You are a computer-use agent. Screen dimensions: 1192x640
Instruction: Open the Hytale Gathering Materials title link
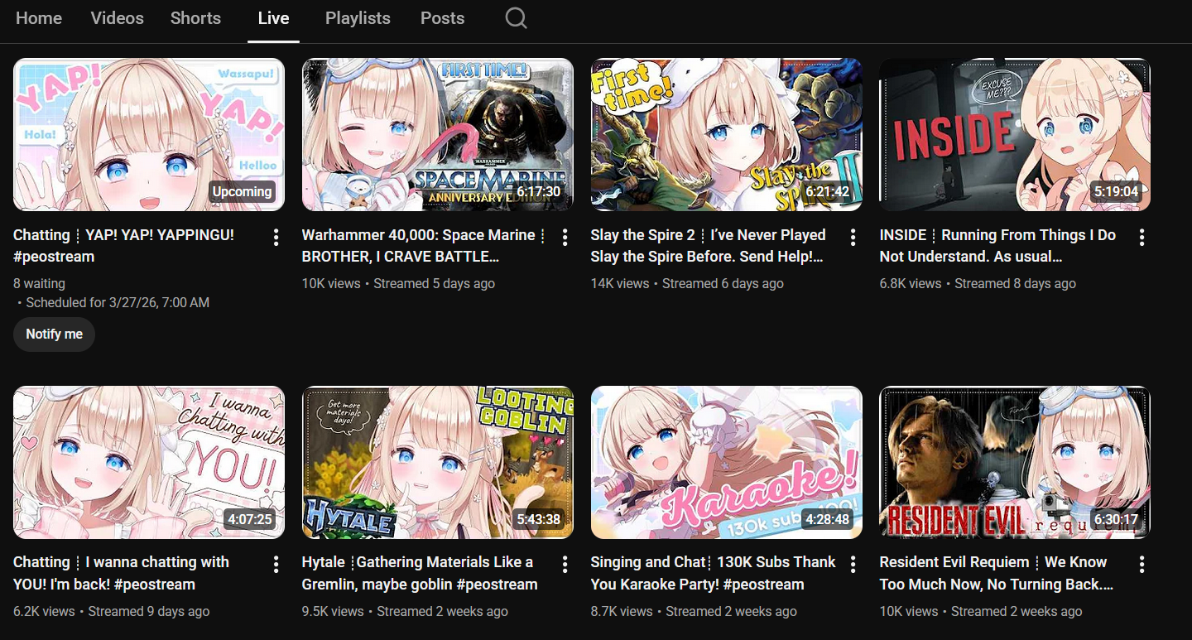pos(420,573)
